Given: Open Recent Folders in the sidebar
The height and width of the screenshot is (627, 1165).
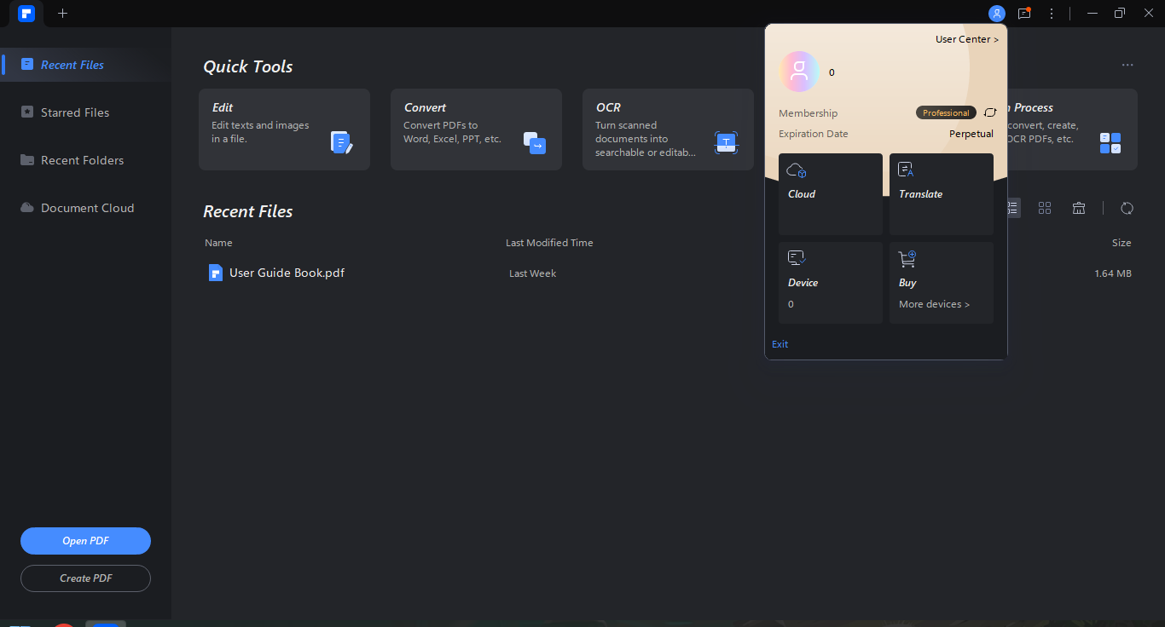Looking at the screenshot, I should pos(85,160).
